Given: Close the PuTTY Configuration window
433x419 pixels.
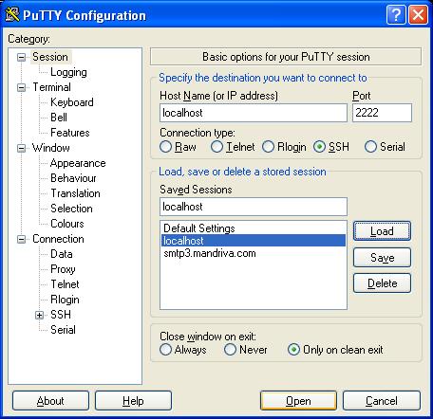Looking at the screenshot, I should tap(418, 14).
